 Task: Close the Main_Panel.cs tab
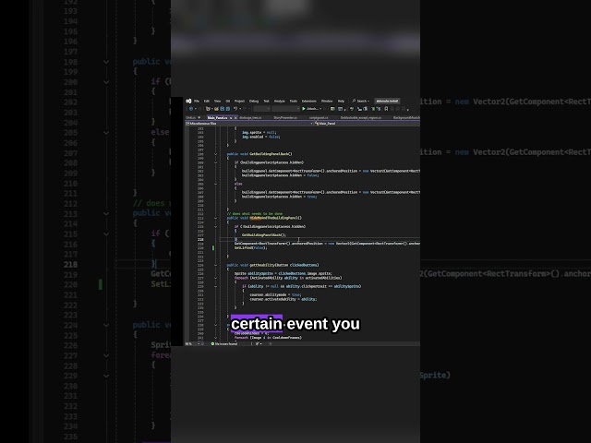point(235,118)
